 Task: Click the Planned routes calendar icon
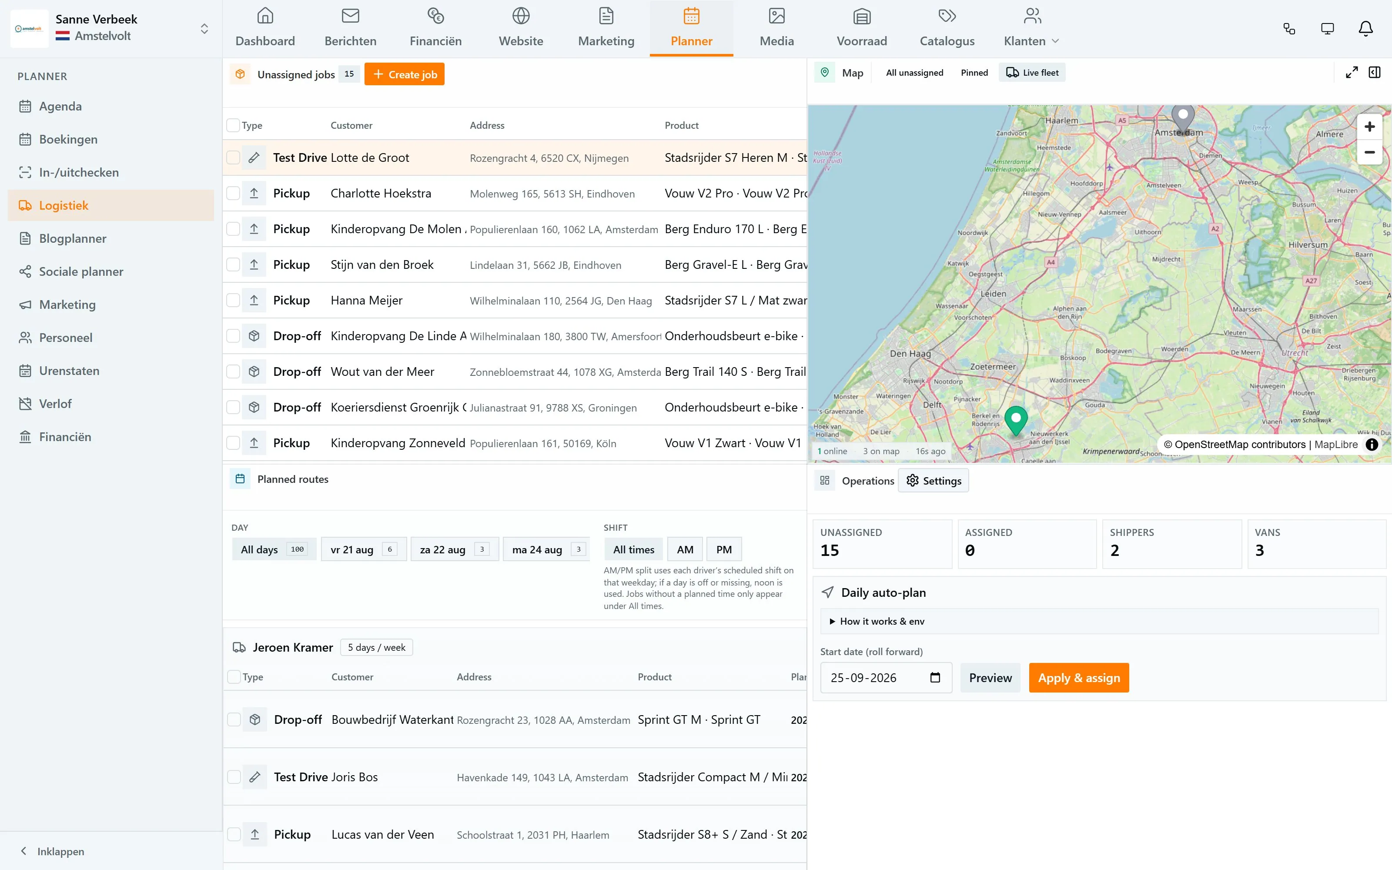coord(240,479)
